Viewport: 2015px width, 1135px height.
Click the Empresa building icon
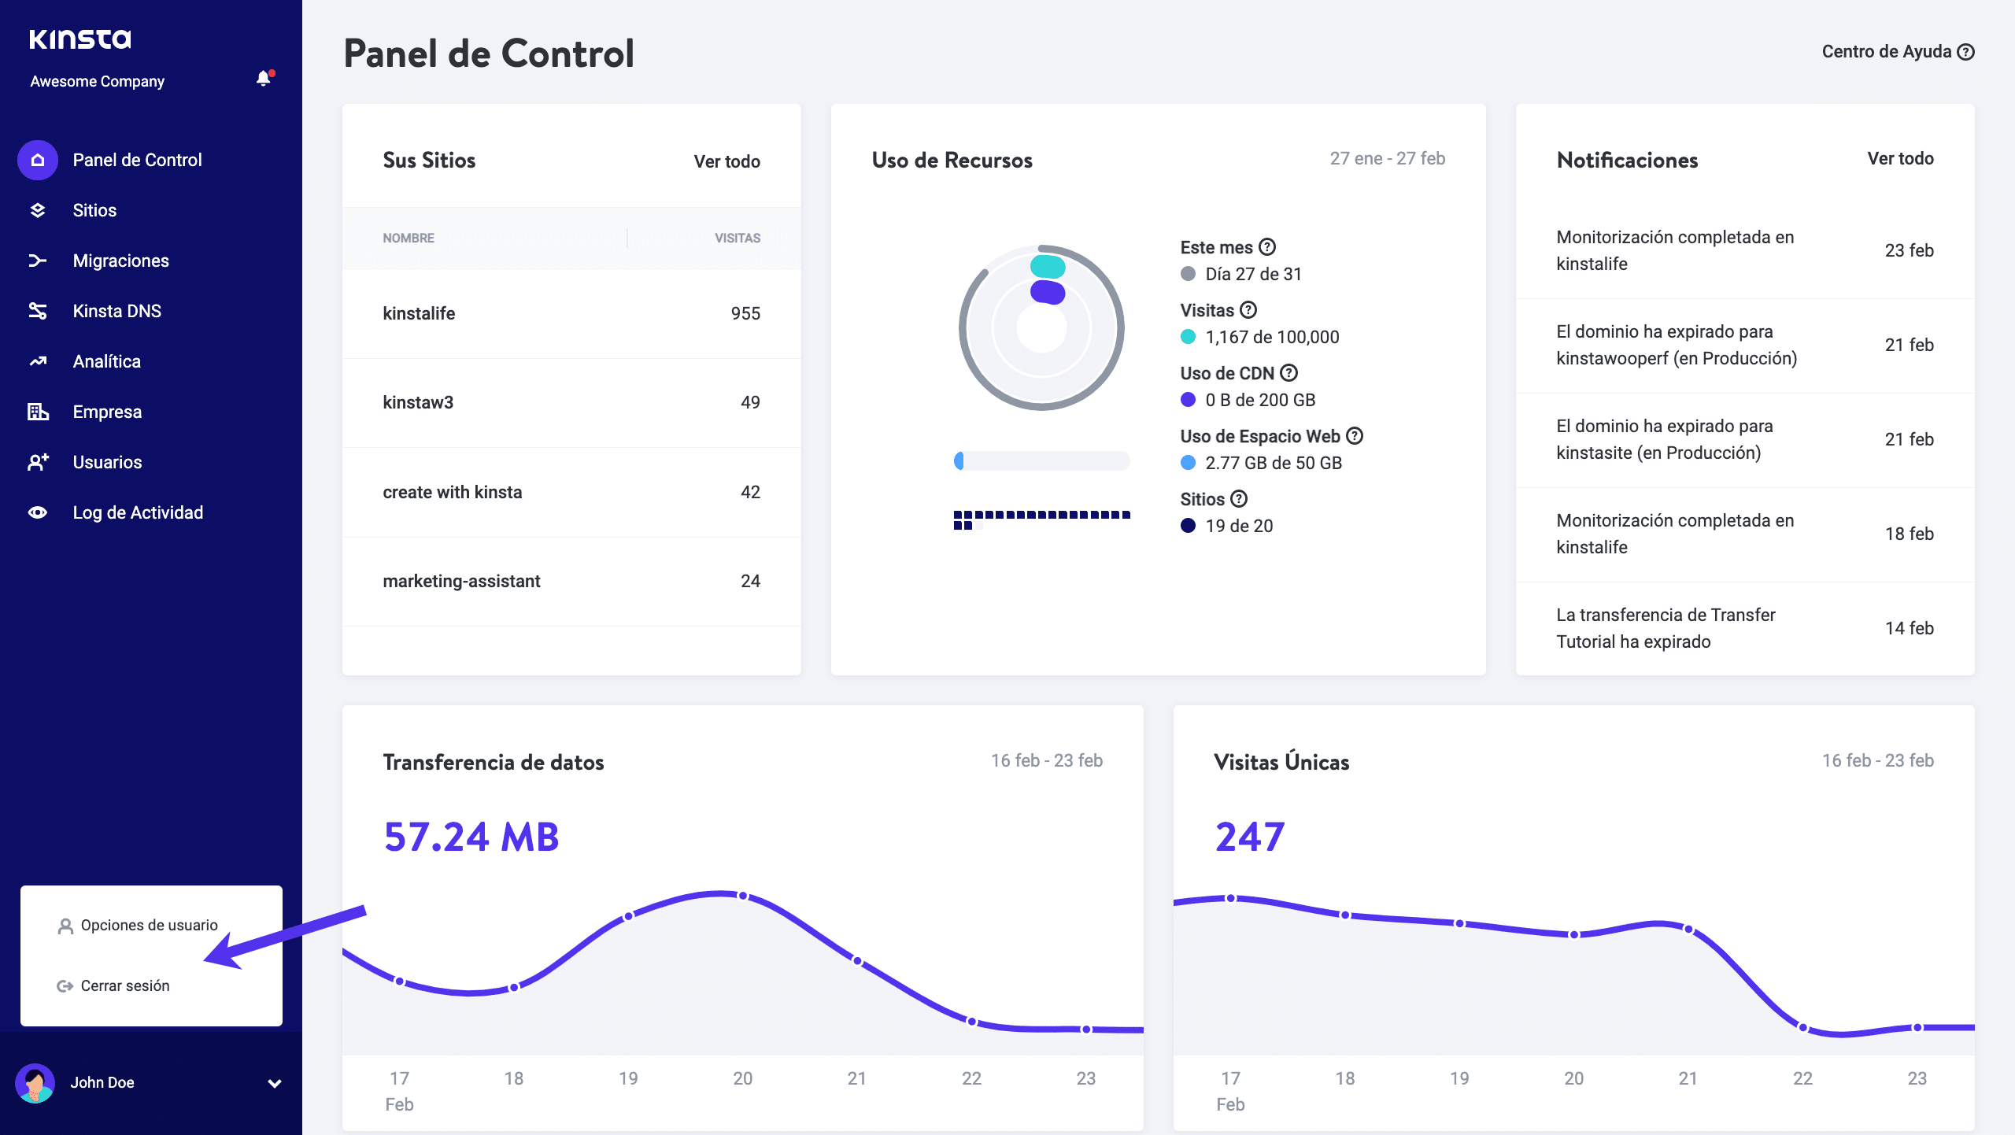coord(37,412)
